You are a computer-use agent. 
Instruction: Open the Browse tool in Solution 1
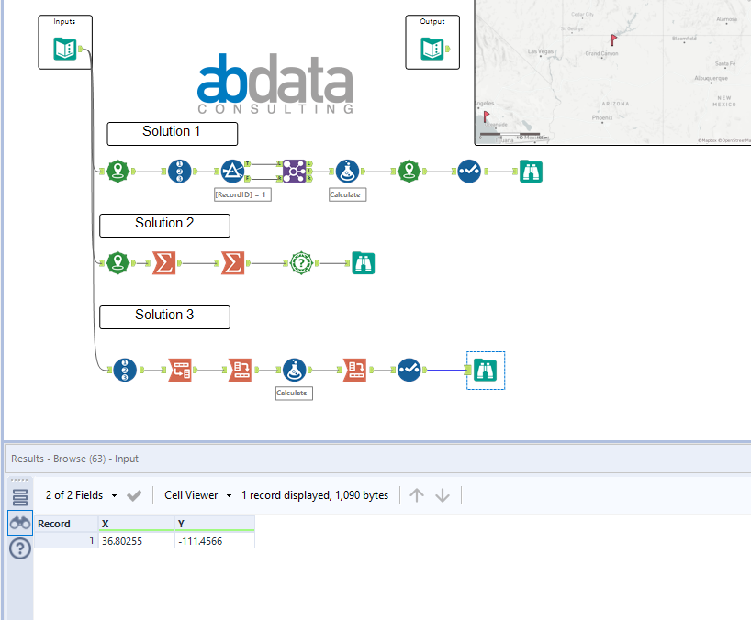click(x=532, y=172)
